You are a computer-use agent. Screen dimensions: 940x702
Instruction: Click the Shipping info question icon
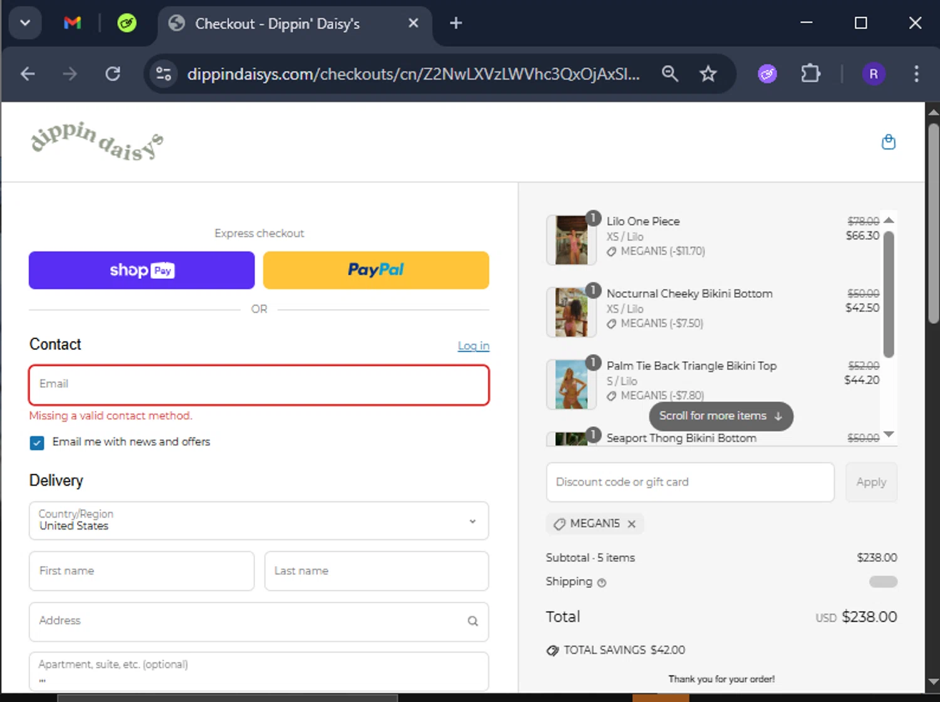click(x=602, y=583)
